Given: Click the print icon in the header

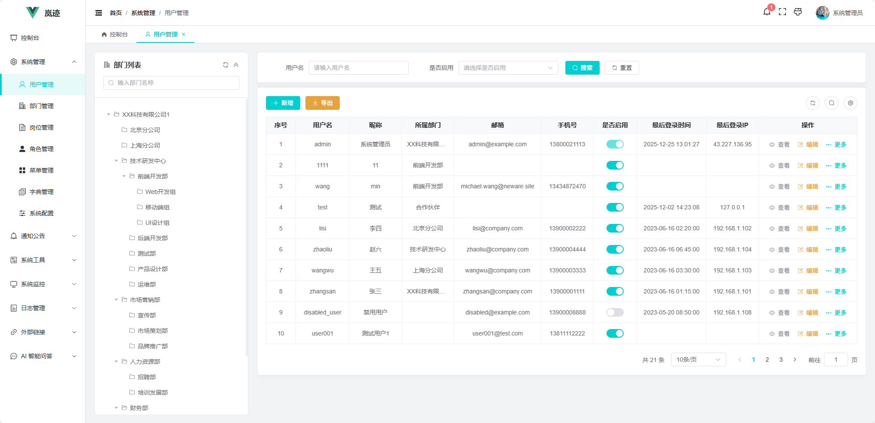Looking at the screenshot, I should coord(798,12).
